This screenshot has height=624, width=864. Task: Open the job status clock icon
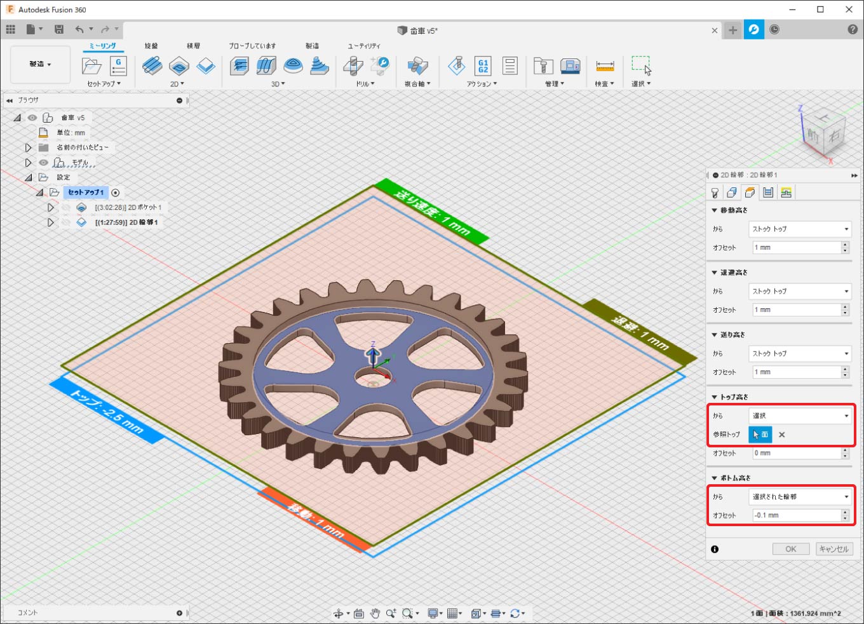tap(774, 30)
